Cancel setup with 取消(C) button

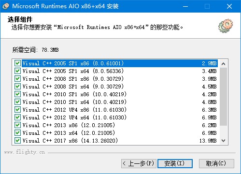click(x=216, y=163)
